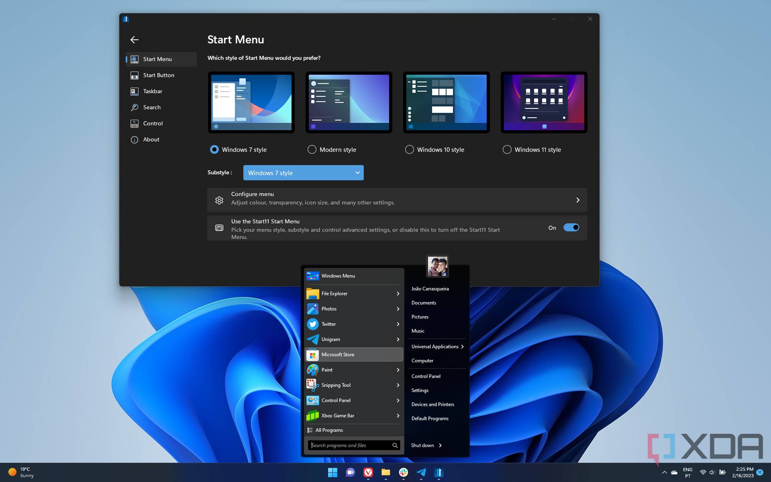Expand the Xbox Game Bar jump list arrow
The height and width of the screenshot is (482, 771).
[x=398, y=416]
